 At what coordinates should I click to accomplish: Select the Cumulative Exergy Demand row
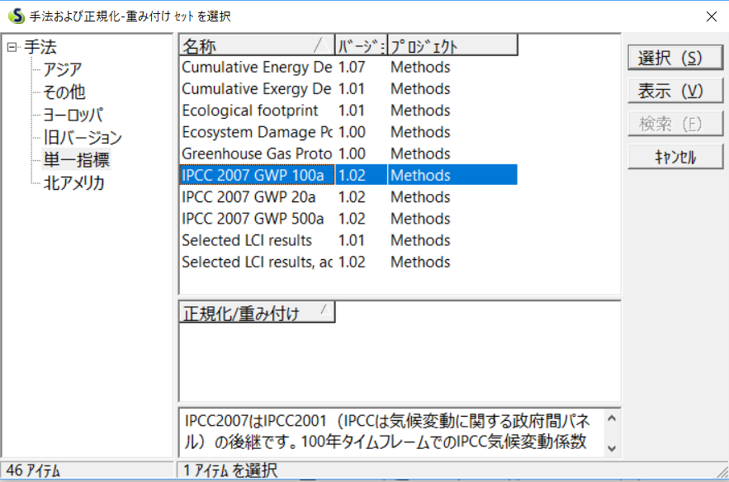(348, 89)
